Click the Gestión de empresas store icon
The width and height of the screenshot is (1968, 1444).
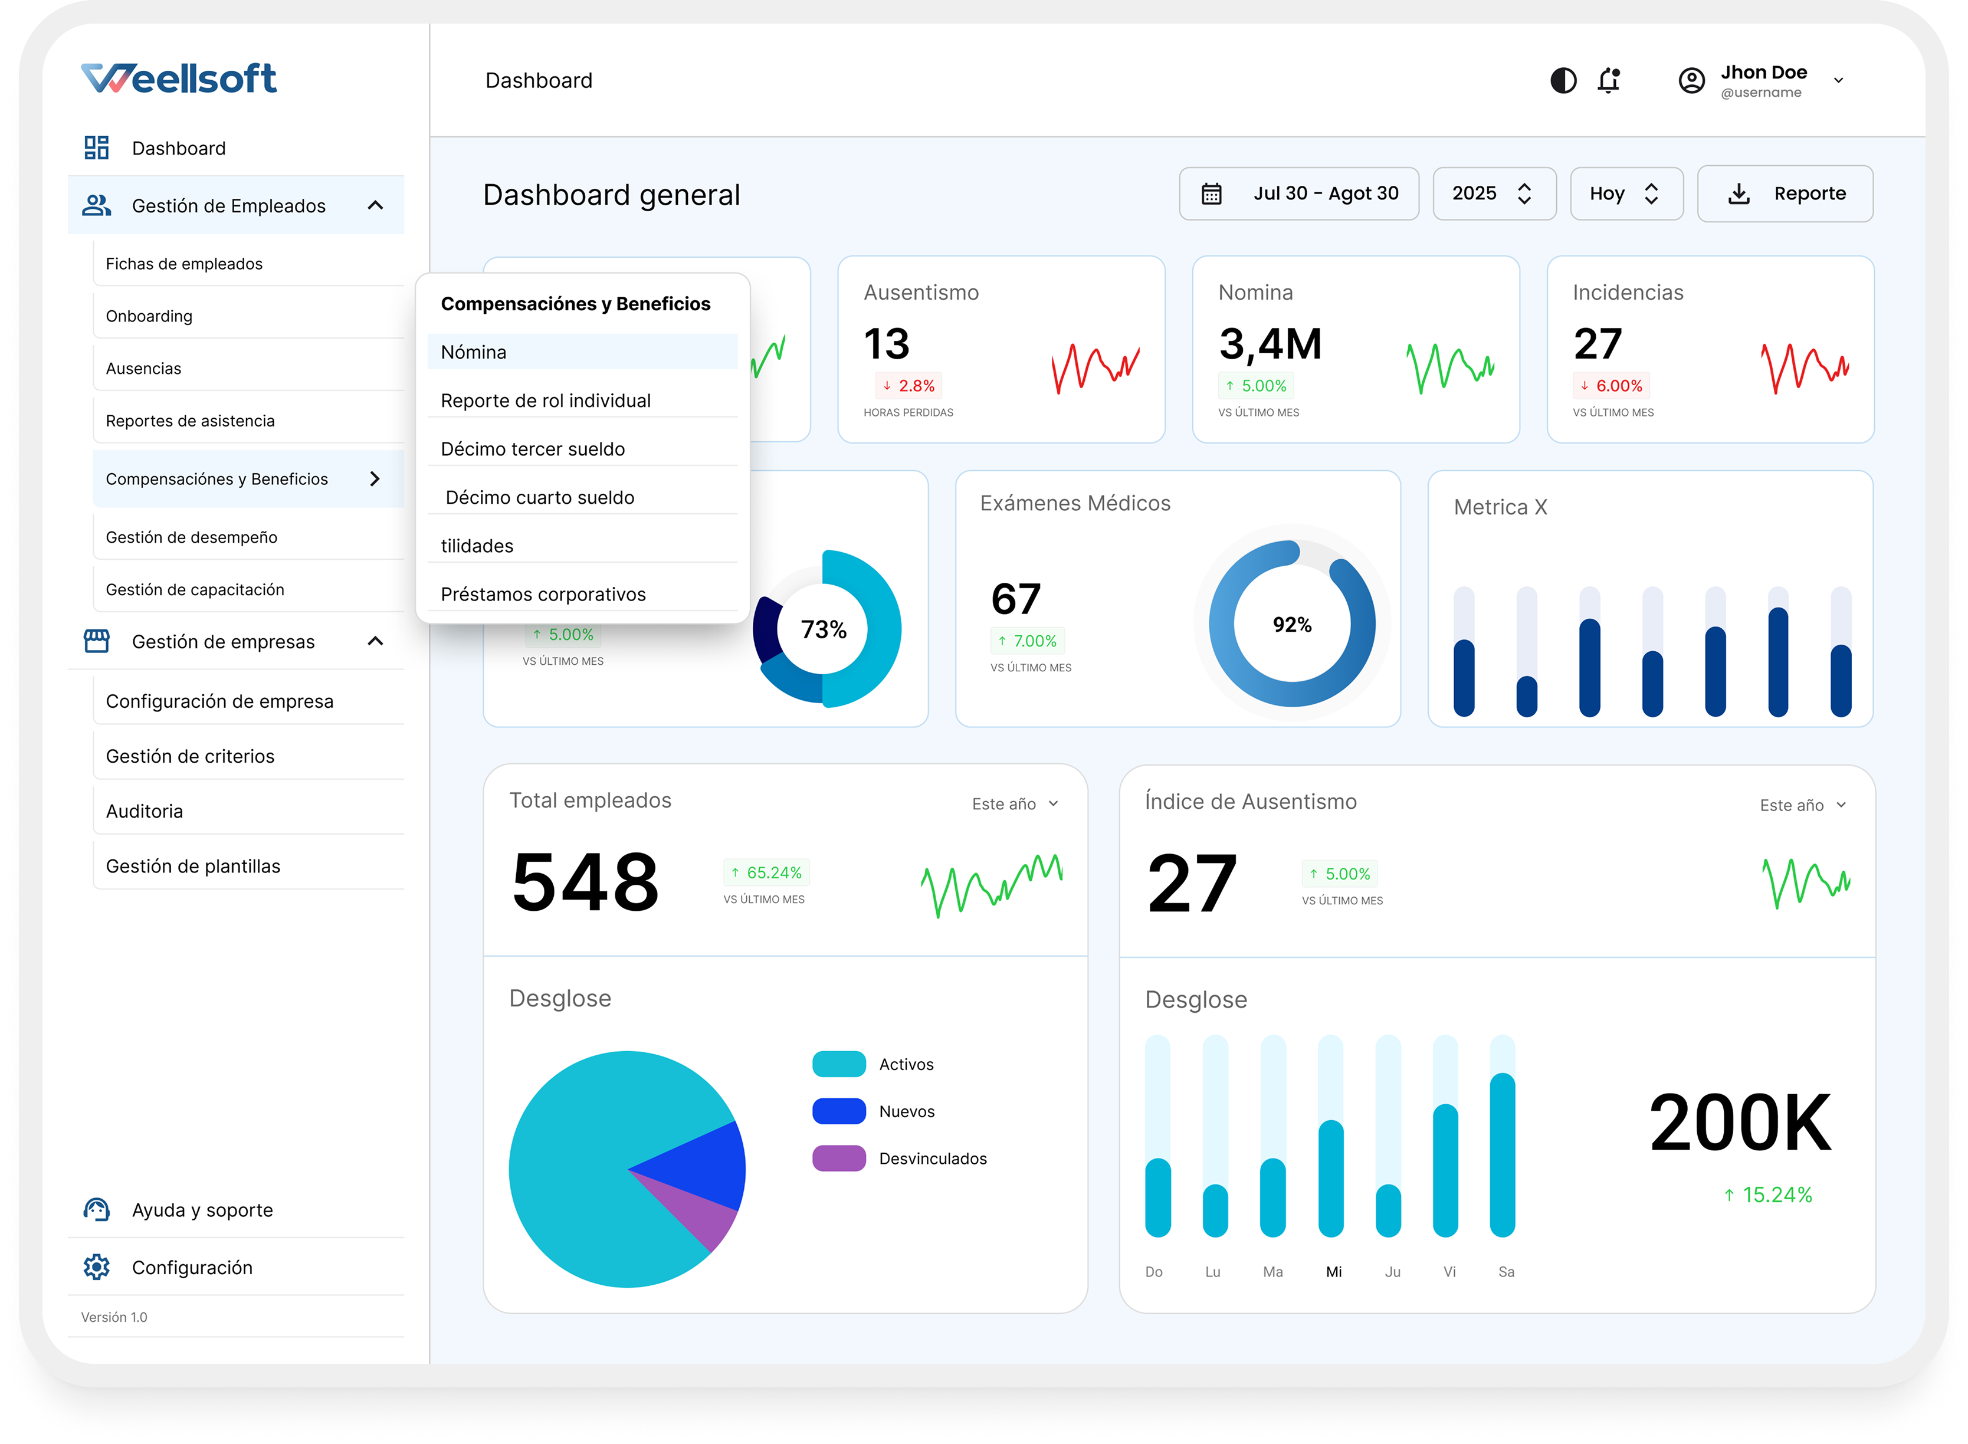(x=96, y=641)
